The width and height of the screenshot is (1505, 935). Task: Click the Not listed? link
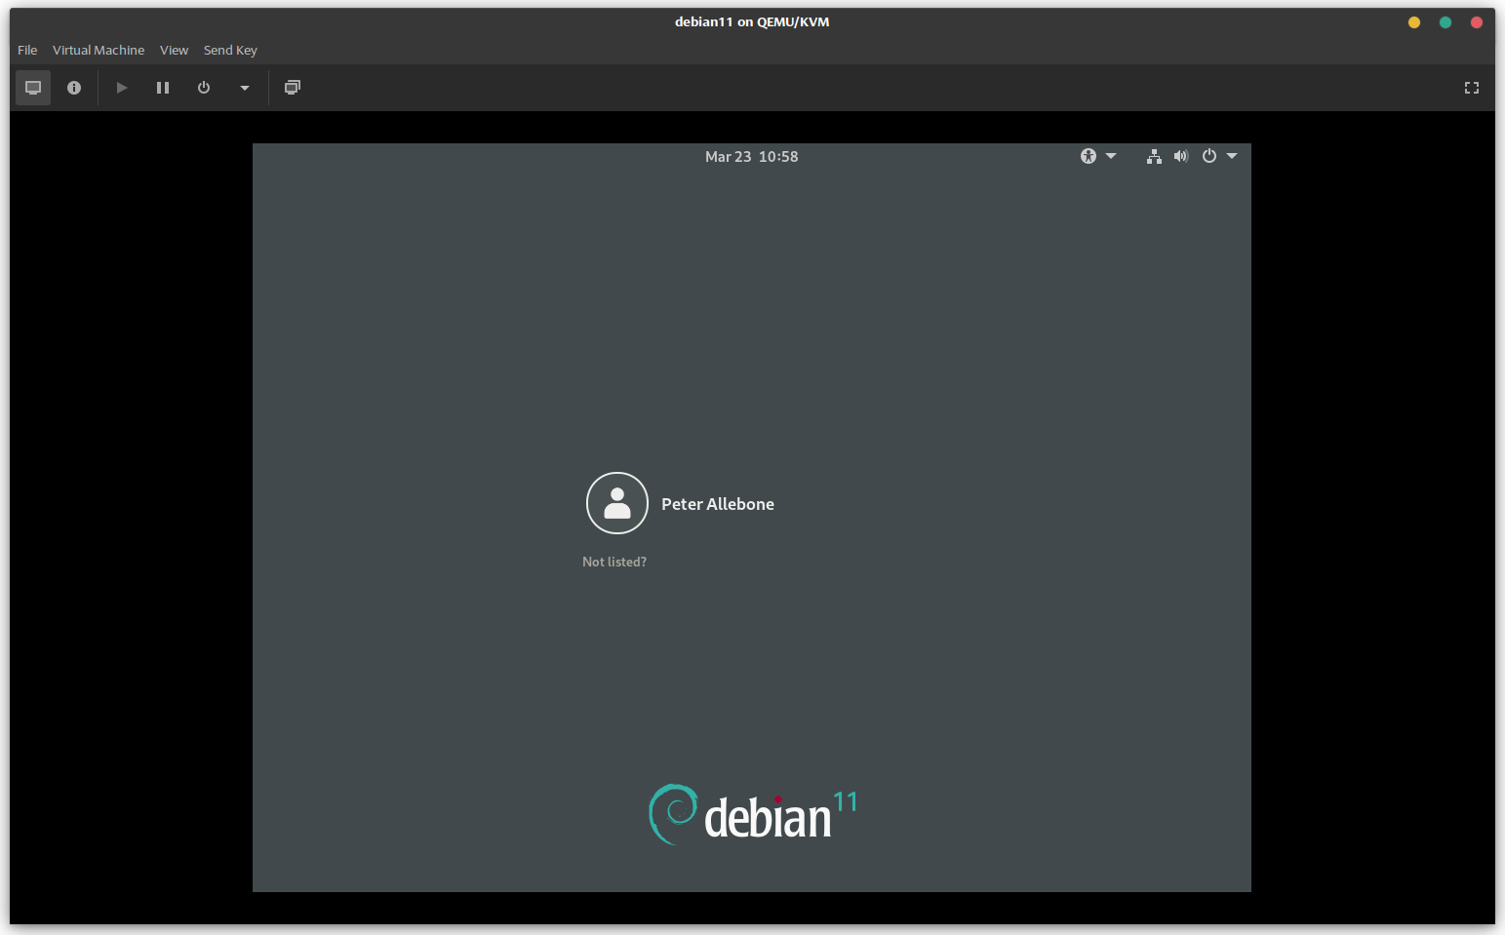coord(614,562)
